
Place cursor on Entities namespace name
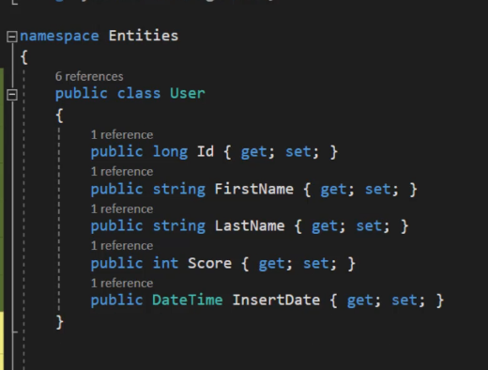click(144, 36)
